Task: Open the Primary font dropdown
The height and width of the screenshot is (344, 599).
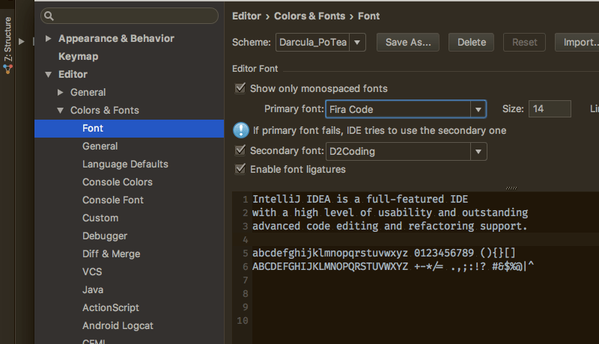Action: [x=478, y=109]
